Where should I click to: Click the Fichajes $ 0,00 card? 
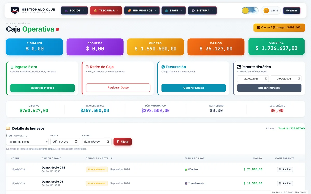[34, 47]
